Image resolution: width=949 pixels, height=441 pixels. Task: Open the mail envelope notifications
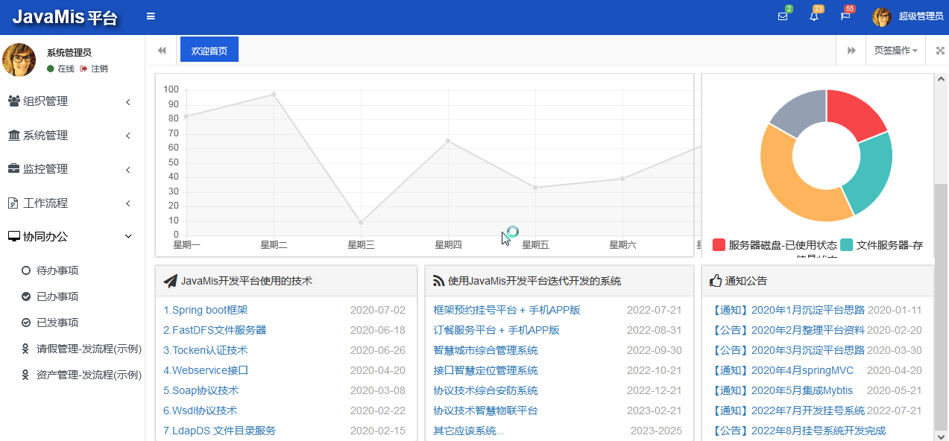[x=783, y=16]
